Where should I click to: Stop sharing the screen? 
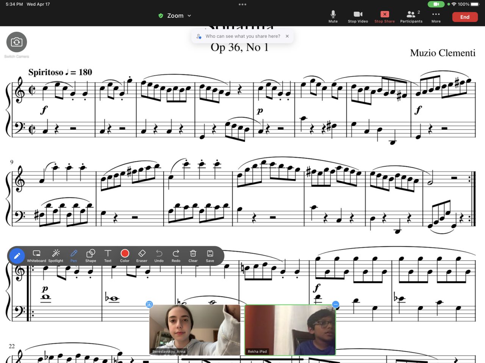385,17
